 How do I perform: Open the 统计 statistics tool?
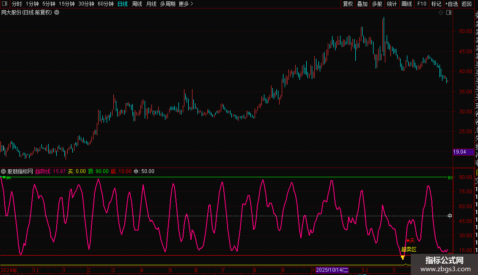tap(392, 4)
